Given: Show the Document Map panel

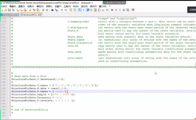Looking at the screenshot, I should 95,10.
